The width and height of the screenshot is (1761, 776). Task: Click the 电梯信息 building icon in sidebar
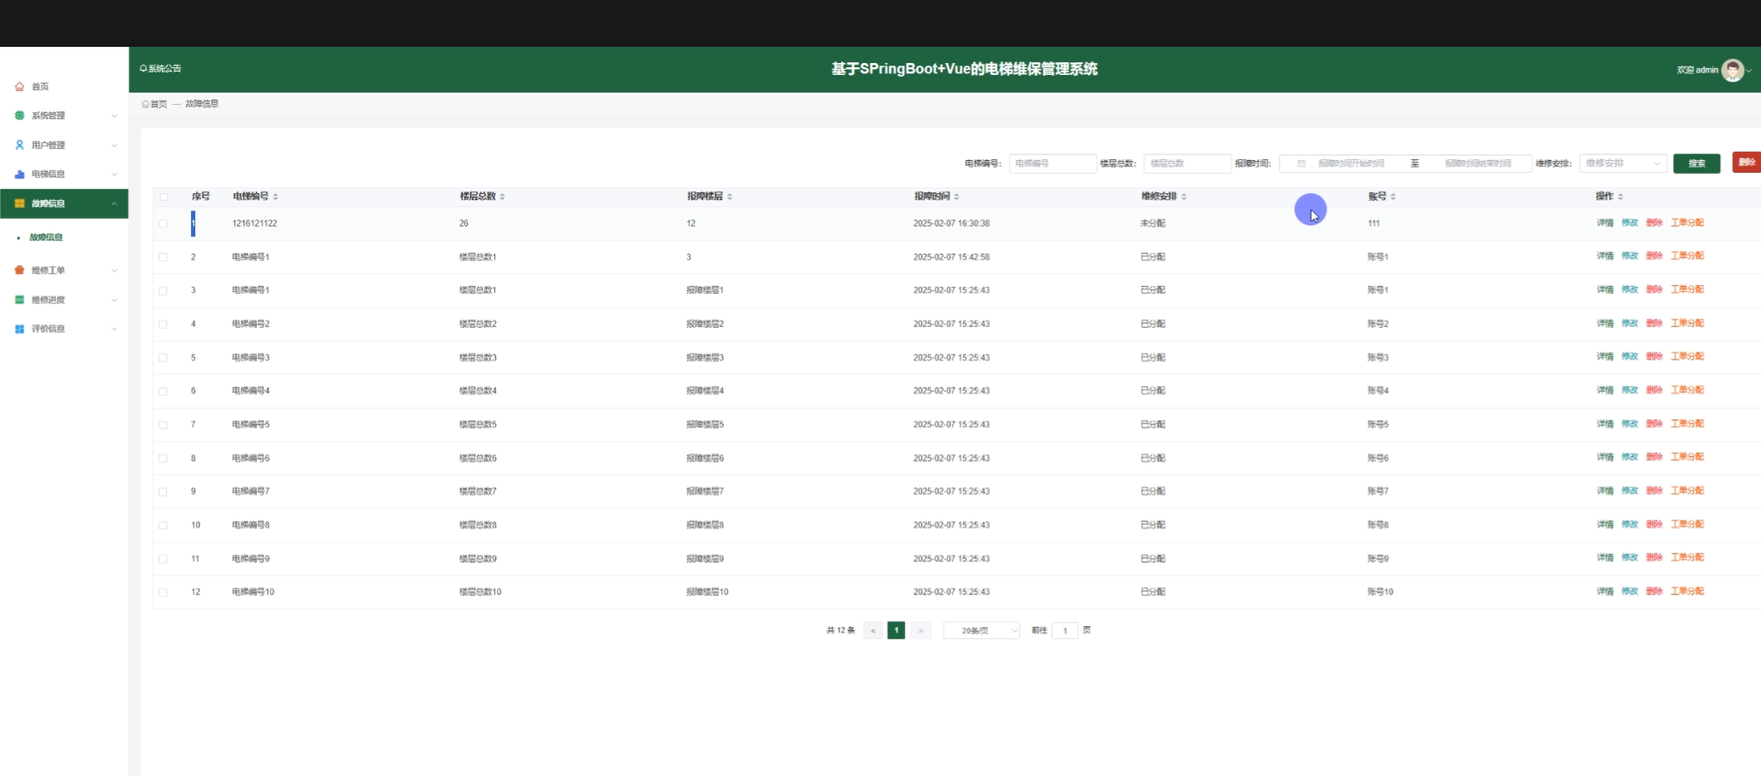pyautogui.click(x=20, y=174)
